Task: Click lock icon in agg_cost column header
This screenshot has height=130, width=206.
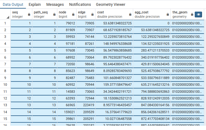Action: click(x=168, y=14)
